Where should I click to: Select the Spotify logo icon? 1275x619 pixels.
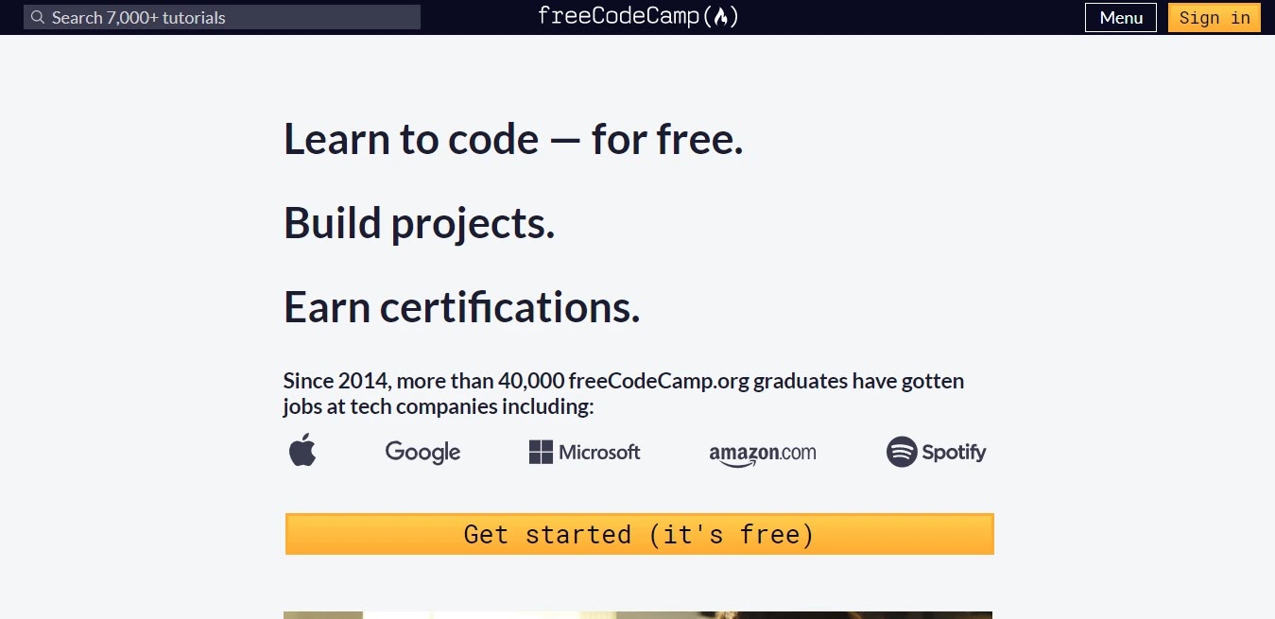(x=936, y=452)
